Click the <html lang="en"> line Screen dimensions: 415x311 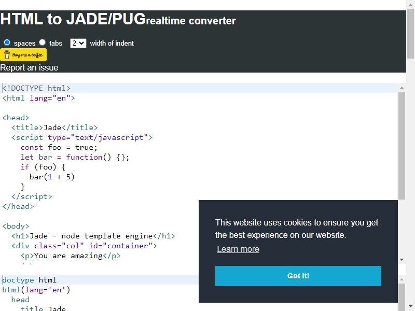[38, 98]
